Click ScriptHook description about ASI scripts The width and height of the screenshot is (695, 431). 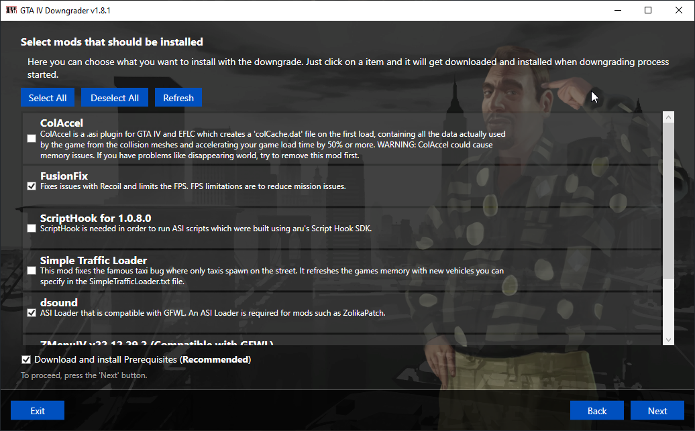point(206,229)
